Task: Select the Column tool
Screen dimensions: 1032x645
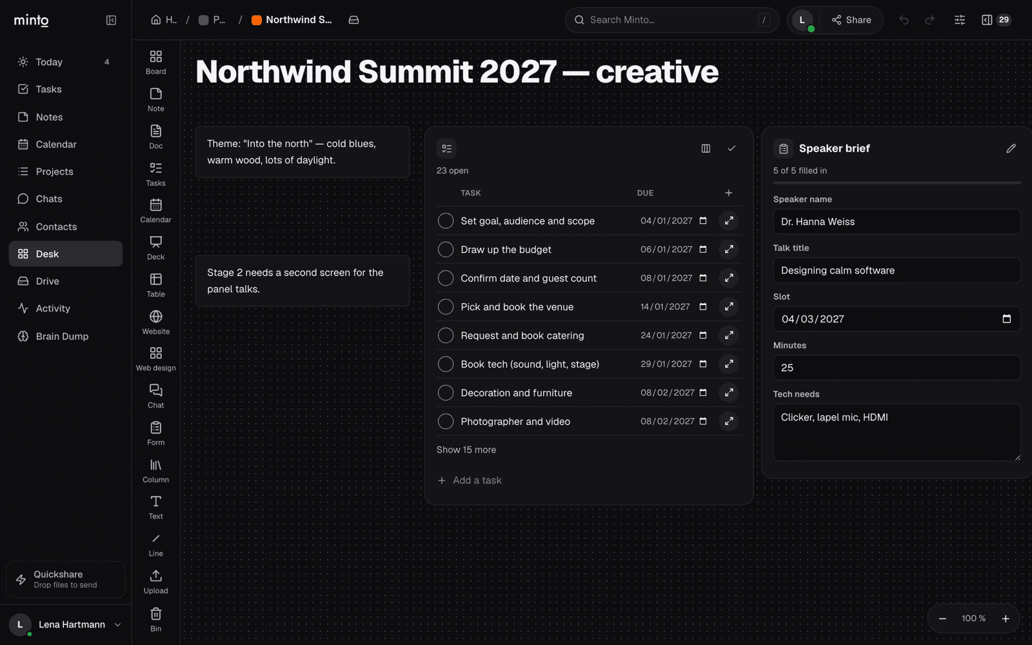Action: (x=155, y=471)
